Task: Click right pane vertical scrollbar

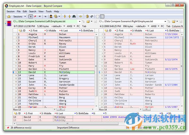Action: [x=182, y=66]
